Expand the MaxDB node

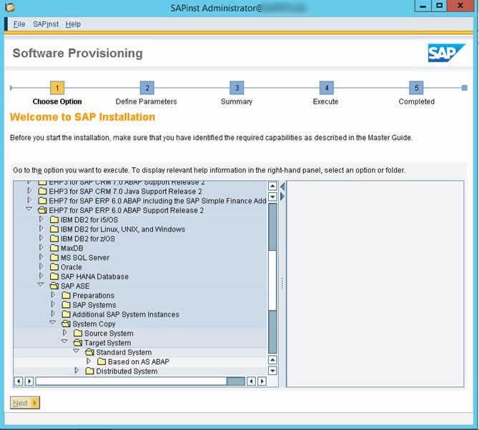click(41, 248)
